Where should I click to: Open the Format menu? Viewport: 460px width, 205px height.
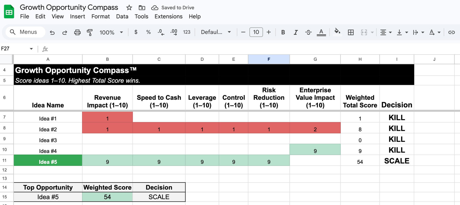pyautogui.click(x=100, y=17)
